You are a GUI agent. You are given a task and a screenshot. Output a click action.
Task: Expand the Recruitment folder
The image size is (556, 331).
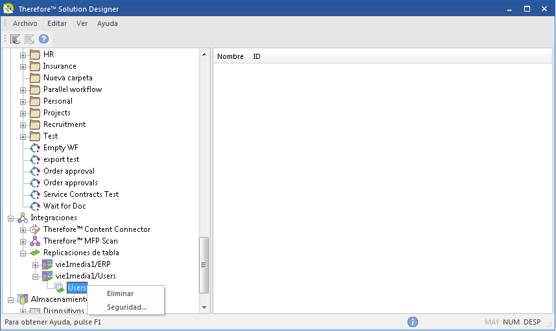click(23, 126)
